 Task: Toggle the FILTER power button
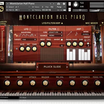pos(58,29)
